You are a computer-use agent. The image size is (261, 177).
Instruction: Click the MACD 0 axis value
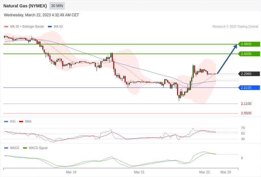tap(242, 158)
